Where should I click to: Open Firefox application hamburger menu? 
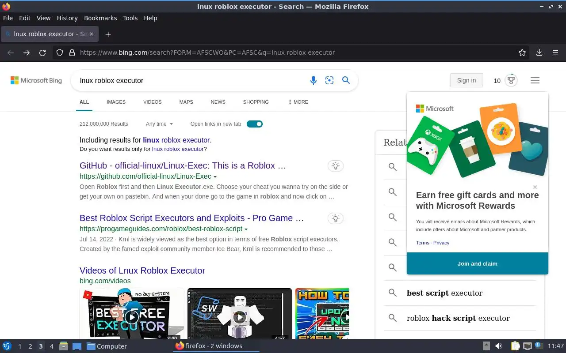555,53
